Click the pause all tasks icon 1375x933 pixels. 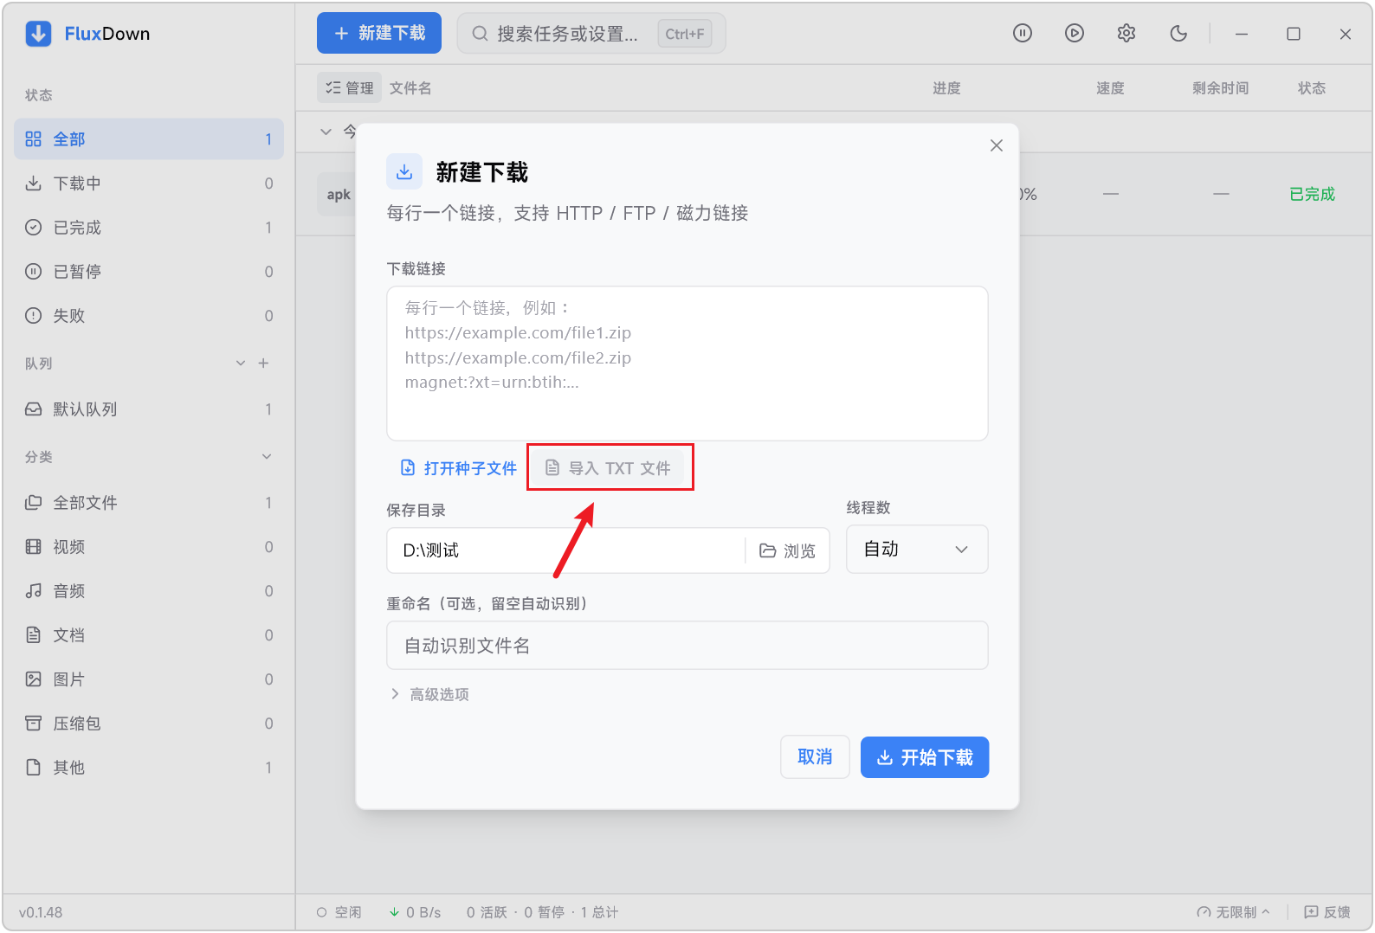(x=1023, y=34)
